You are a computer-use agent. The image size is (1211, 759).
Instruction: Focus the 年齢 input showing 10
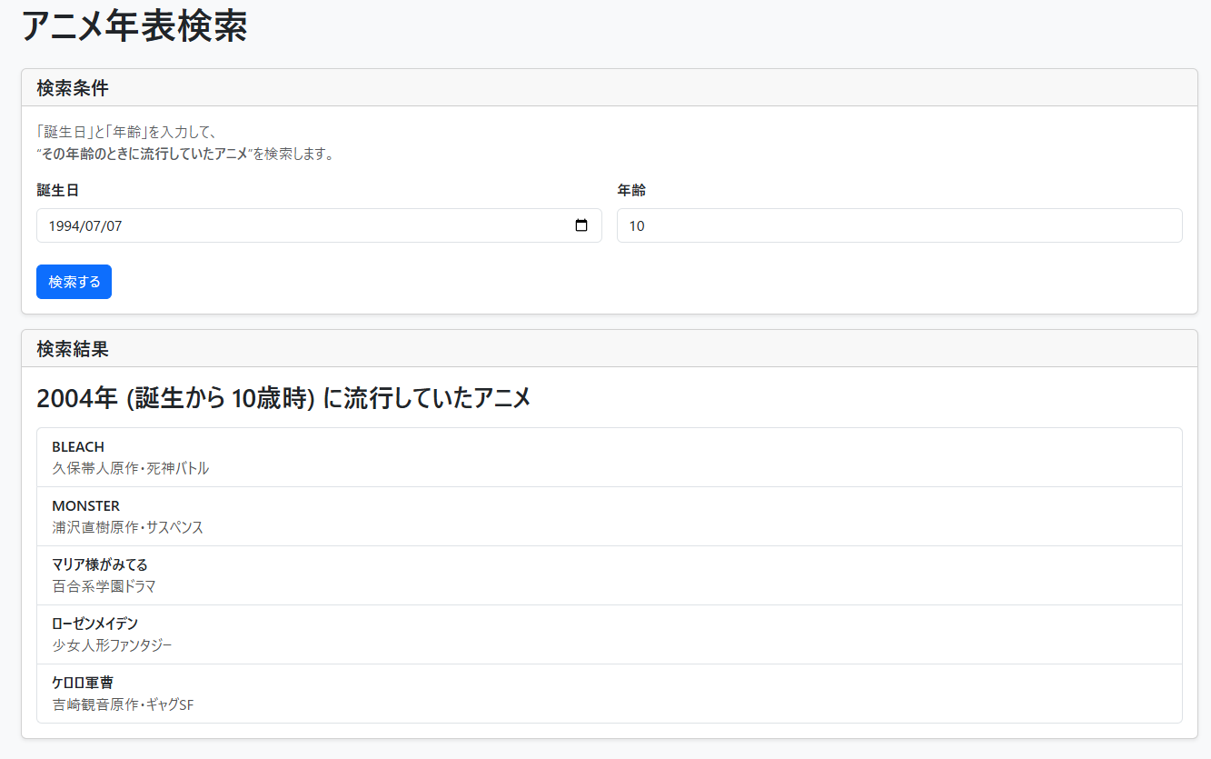(898, 225)
